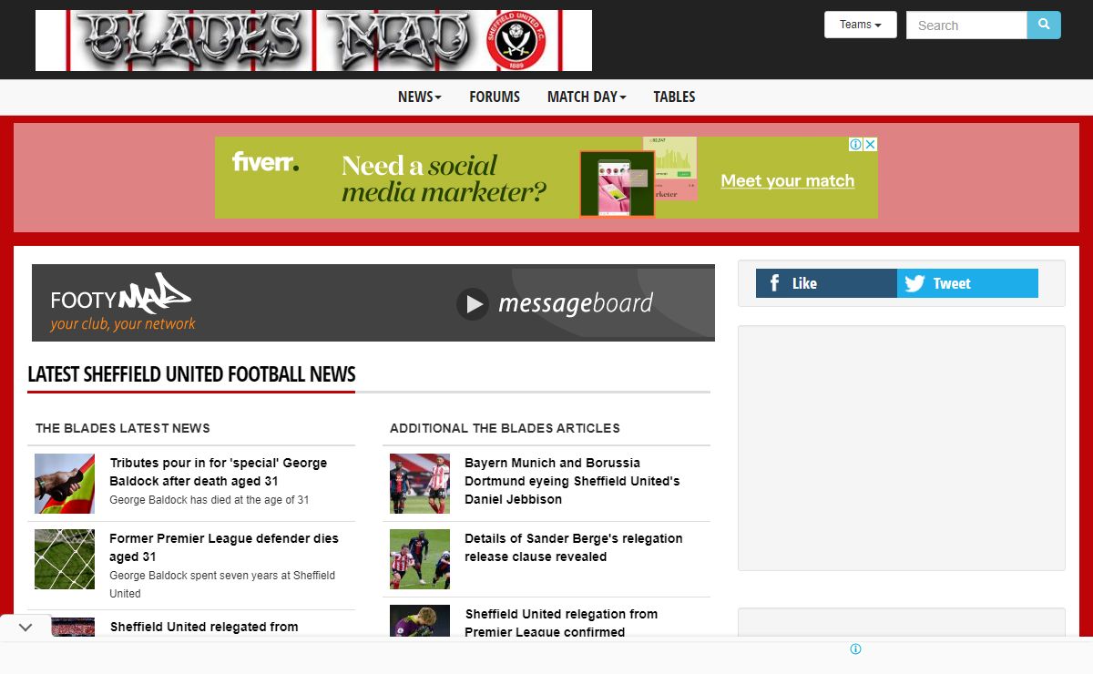
Task: Open Bayern Munich and Dortmund eyeing Jebbison article
Action: [572, 481]
